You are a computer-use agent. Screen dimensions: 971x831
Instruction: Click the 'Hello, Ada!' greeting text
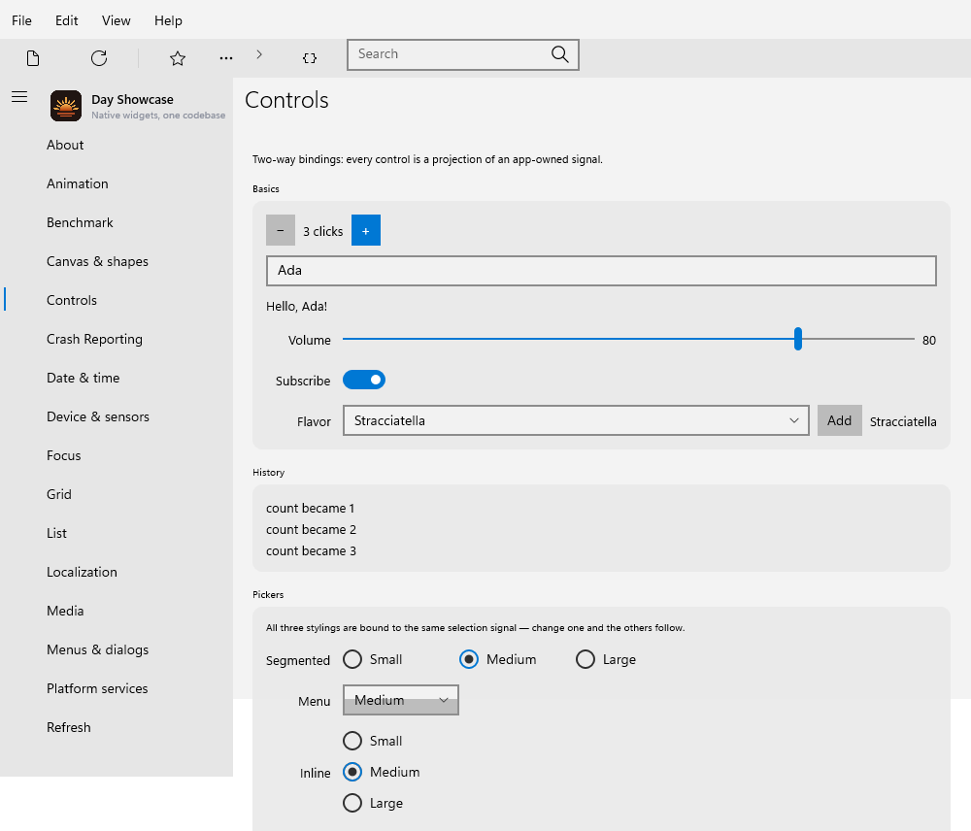point(296,307)
